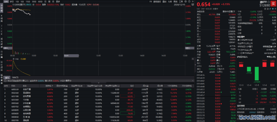Image resolution: width=277 pixels, height=122 pixels.
Task: Select the 多日 multi-day chart tab
Action: tap(12, 2)
